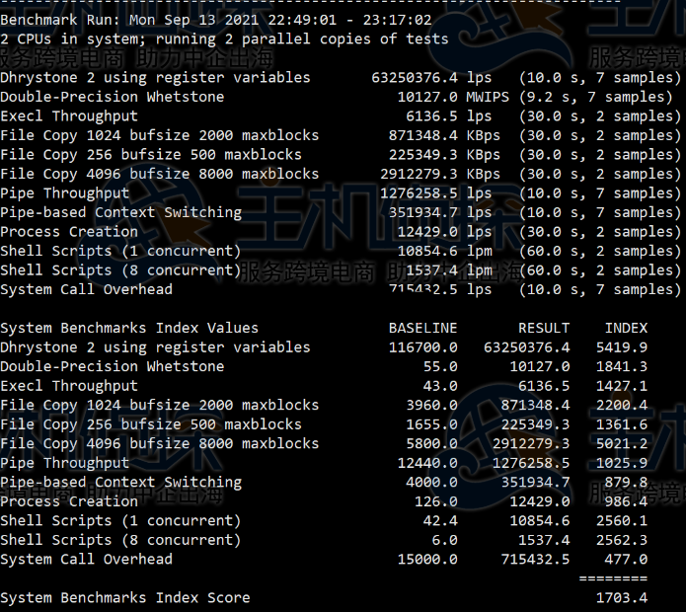The image size is (686, 612).
Task: Click the BASELINE column header
Action: [x=422, y=328]
